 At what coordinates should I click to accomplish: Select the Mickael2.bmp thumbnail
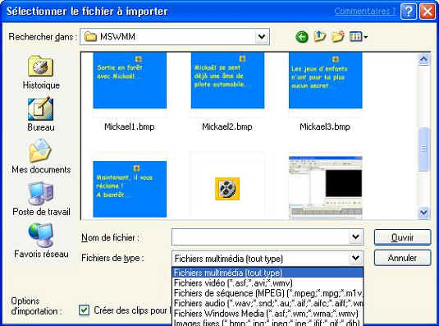(x=227, y=92)
